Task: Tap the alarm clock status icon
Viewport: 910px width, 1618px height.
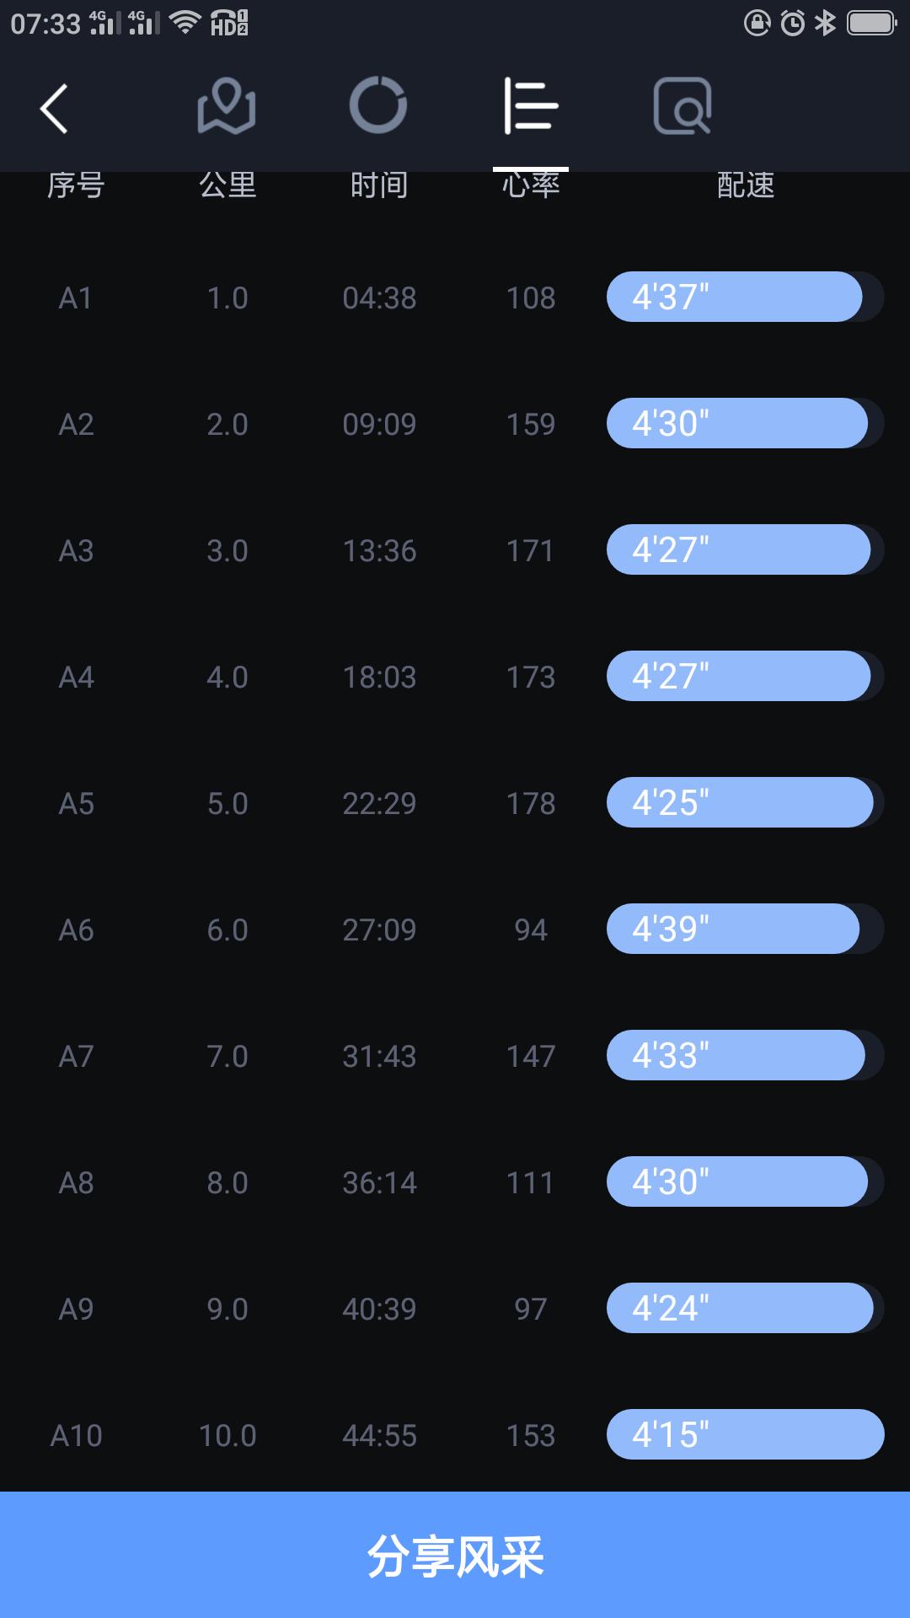Action: [792, 23]
